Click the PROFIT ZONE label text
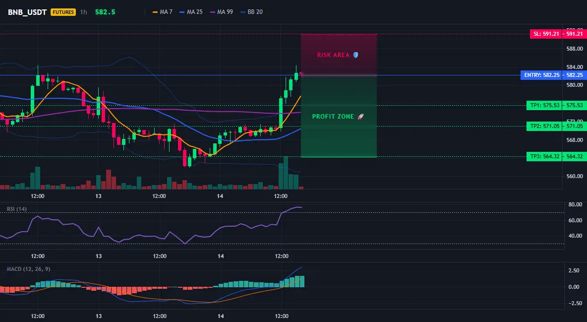This screenshot has width=587, height=322. [x=333, y=117]
